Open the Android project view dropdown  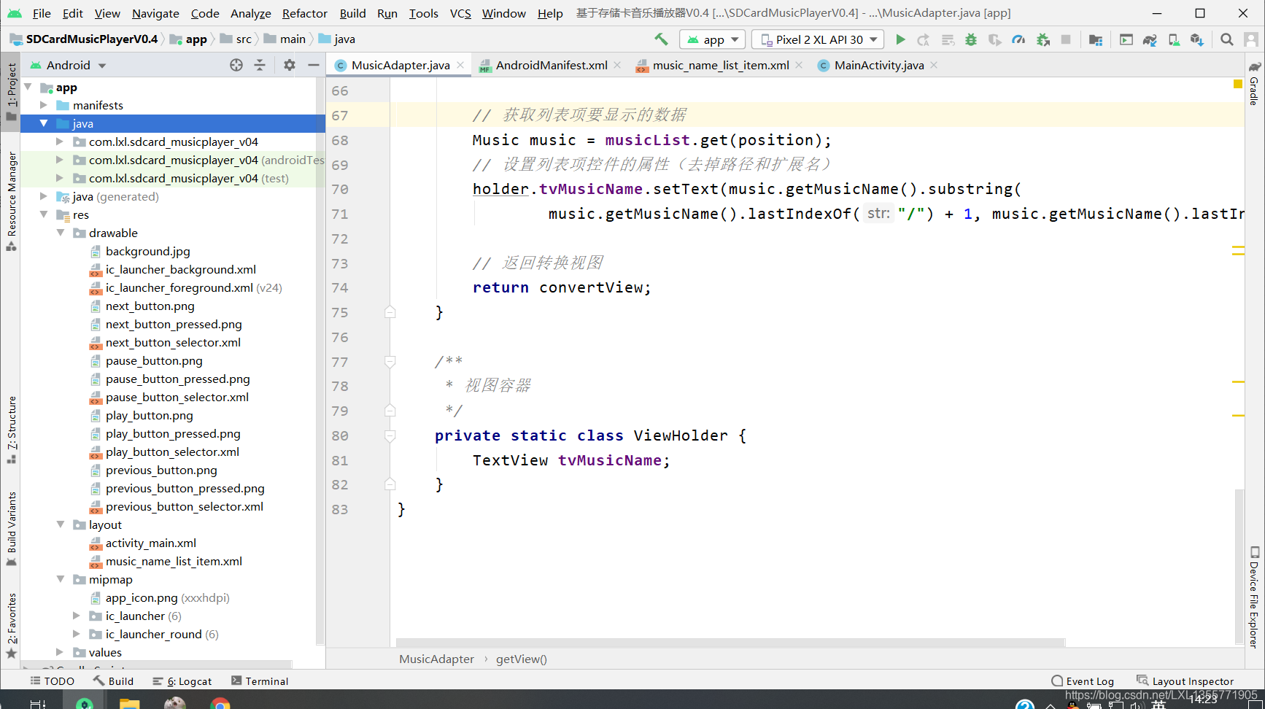(x=69, y=65)
